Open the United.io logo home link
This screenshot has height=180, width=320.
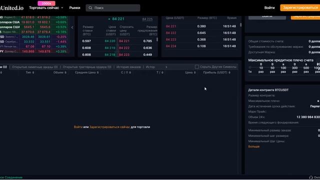pyautogui.click(x=11, y=8)
